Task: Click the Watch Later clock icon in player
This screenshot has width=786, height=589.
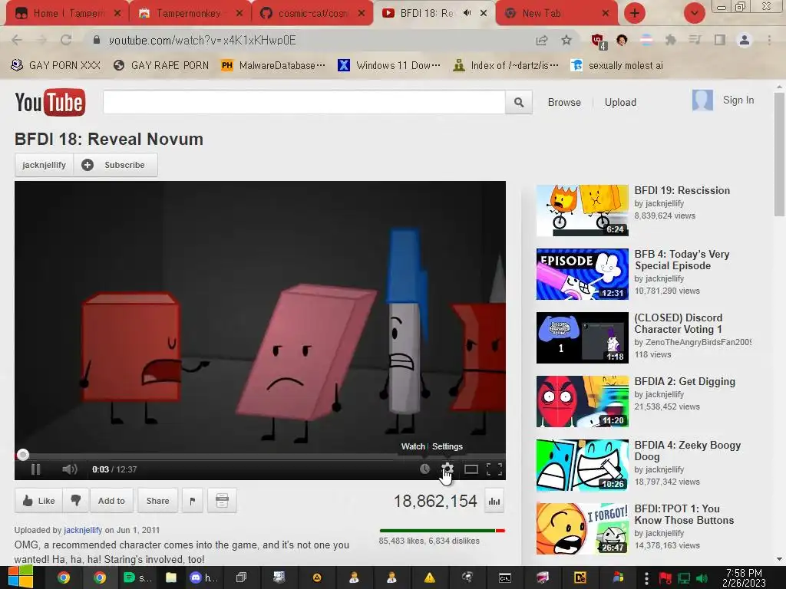Action: (424, 469)
